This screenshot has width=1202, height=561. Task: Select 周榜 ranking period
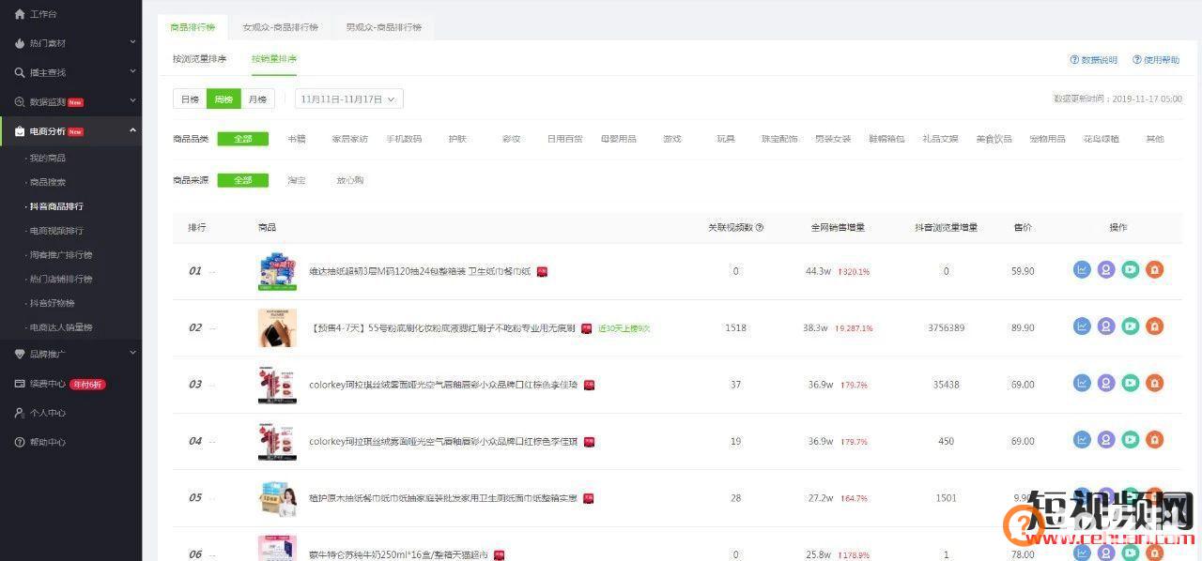point(223,99)
